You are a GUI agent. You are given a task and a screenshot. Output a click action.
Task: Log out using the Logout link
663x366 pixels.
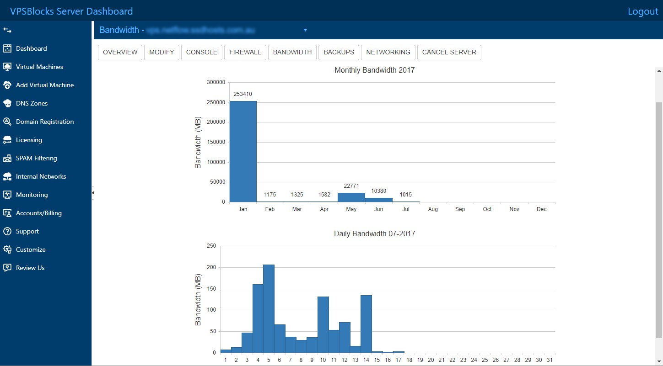[x=642, y=11]
